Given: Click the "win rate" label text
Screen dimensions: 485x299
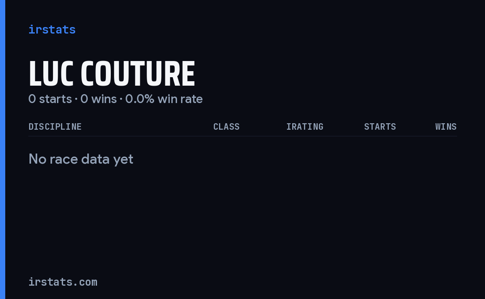Looking at the screenshot, I should (x=180, y=99).
